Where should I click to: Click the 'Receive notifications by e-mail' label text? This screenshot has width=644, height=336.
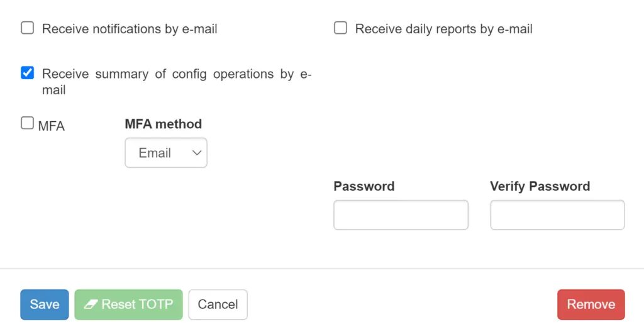[130, 29]
